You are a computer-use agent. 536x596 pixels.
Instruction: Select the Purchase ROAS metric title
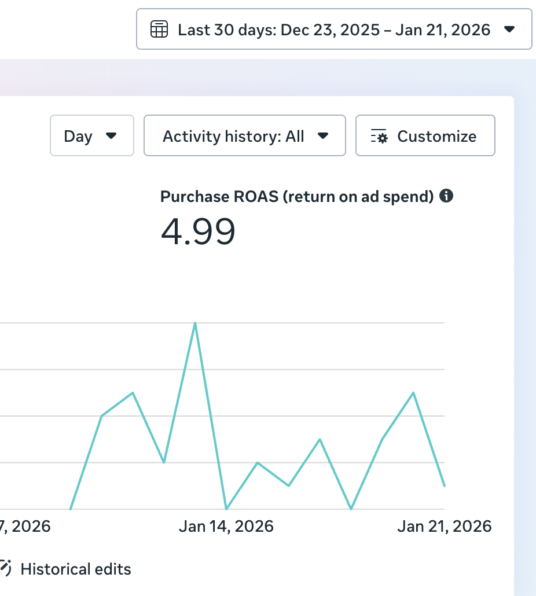pos(296,197)
